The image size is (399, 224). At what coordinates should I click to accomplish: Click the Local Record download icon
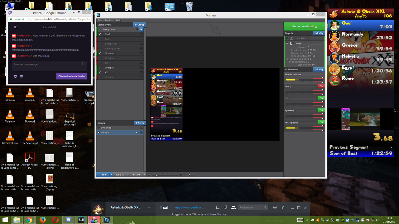click(292, 38)
